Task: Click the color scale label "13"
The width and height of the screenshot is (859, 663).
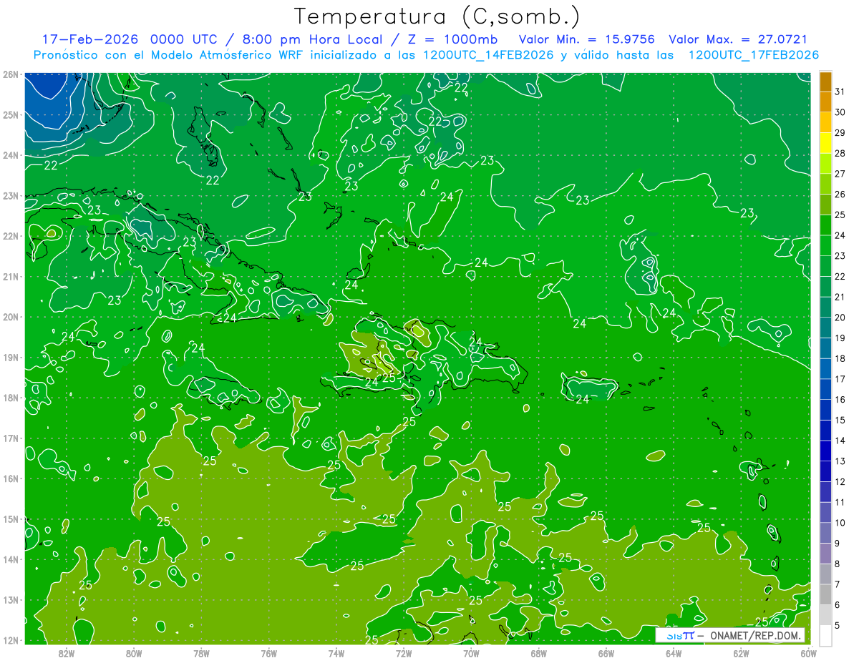Action: click(840, 461)
